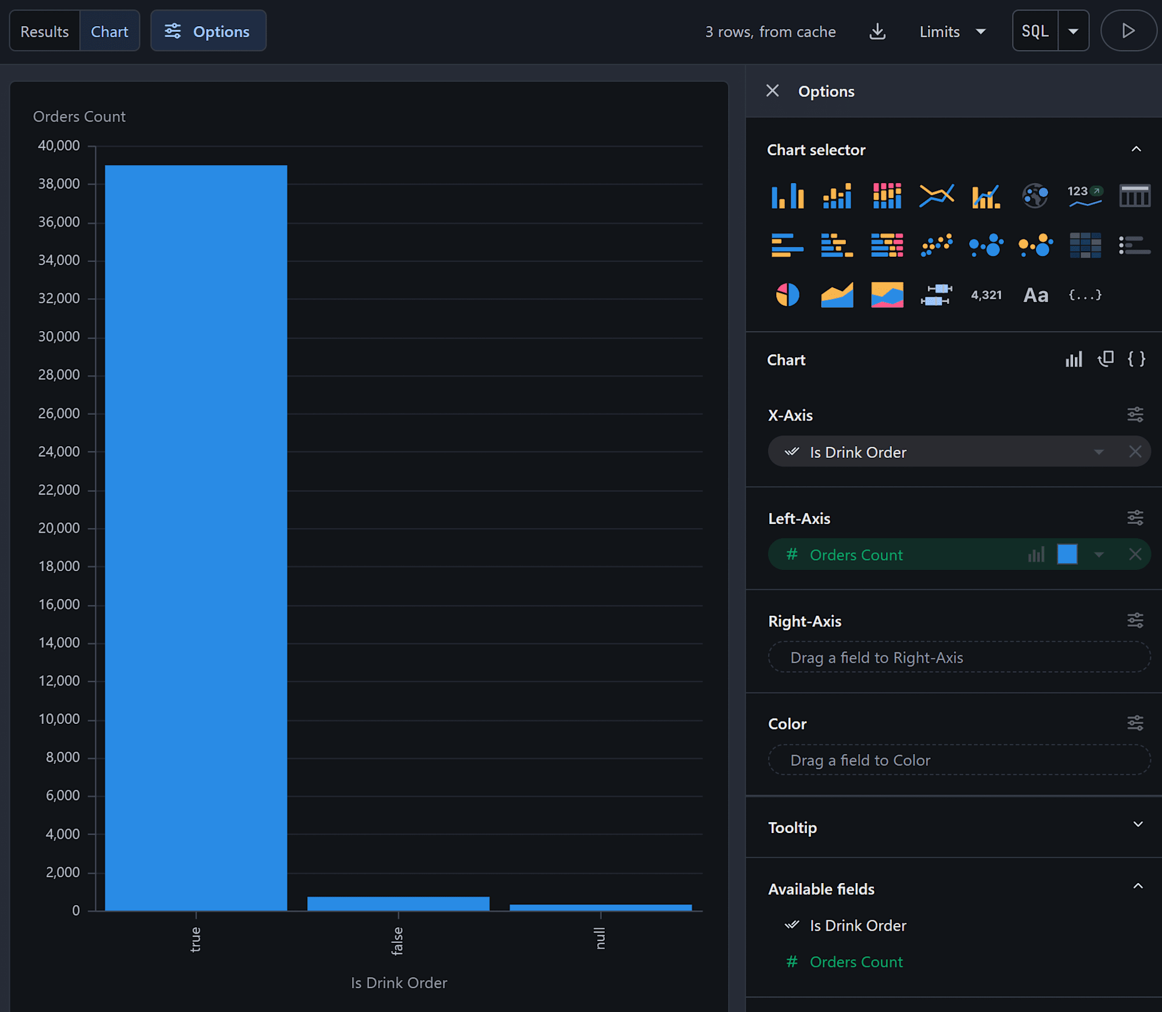
Task: Select the {...} custom JSON chart type
Action: coord(1085,295)
